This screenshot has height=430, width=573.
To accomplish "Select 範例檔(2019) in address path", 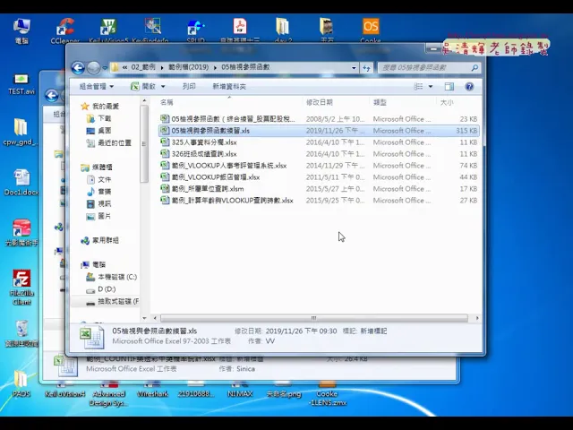I will (x=188, y=67).
